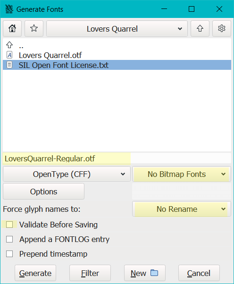Viewport: 234px width, 284px height.
Task: Click the text file icon of SIL license
Action: point(9,65)
